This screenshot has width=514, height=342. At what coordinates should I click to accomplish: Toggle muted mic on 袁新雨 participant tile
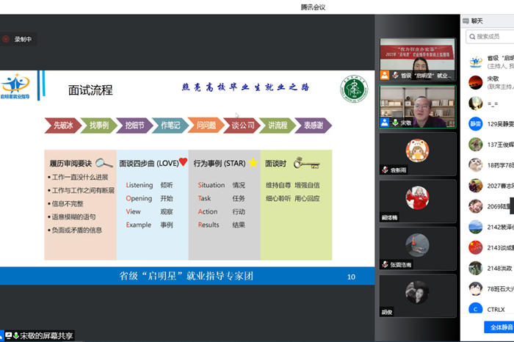(384, 170)
